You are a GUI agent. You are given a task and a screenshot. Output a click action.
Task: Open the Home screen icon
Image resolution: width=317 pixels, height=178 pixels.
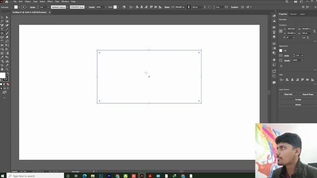6,1
